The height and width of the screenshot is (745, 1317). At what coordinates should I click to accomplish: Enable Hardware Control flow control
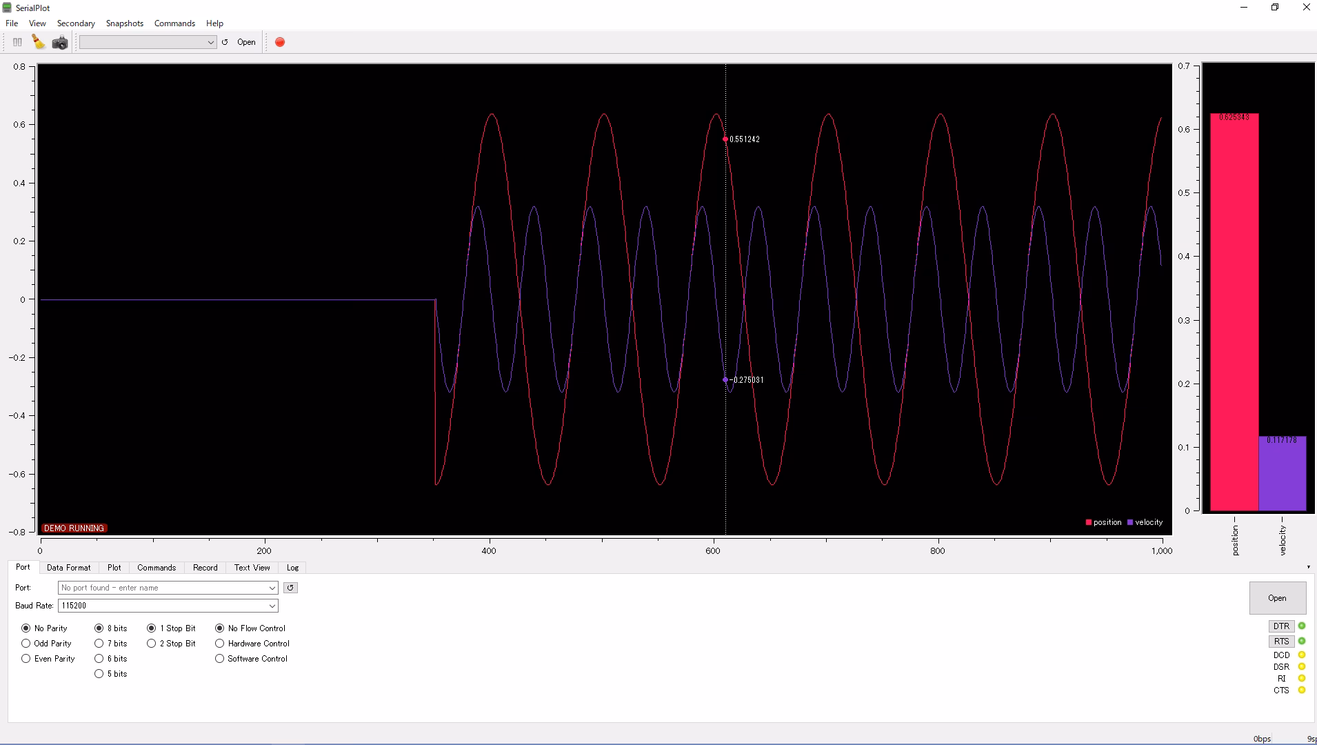pos(219,643)
